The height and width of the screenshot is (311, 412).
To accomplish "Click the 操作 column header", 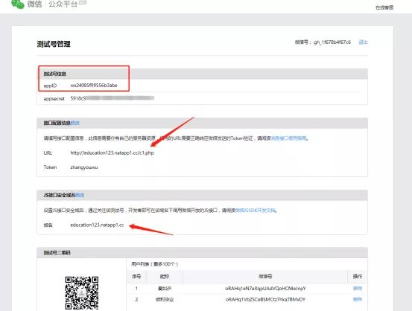I will pos(358,276).
